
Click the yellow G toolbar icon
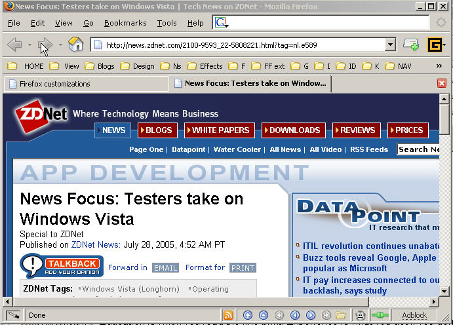[x=436, y=45]
